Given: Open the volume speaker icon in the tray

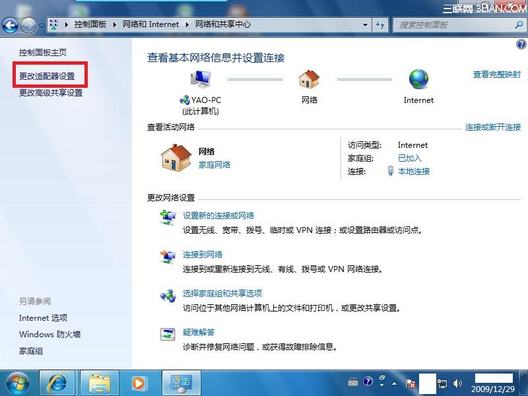Looking at the screenshot, I should point(458,383).
